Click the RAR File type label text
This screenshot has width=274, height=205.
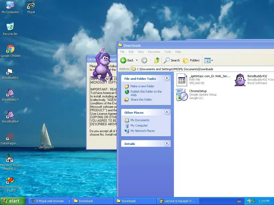[195, 80]
